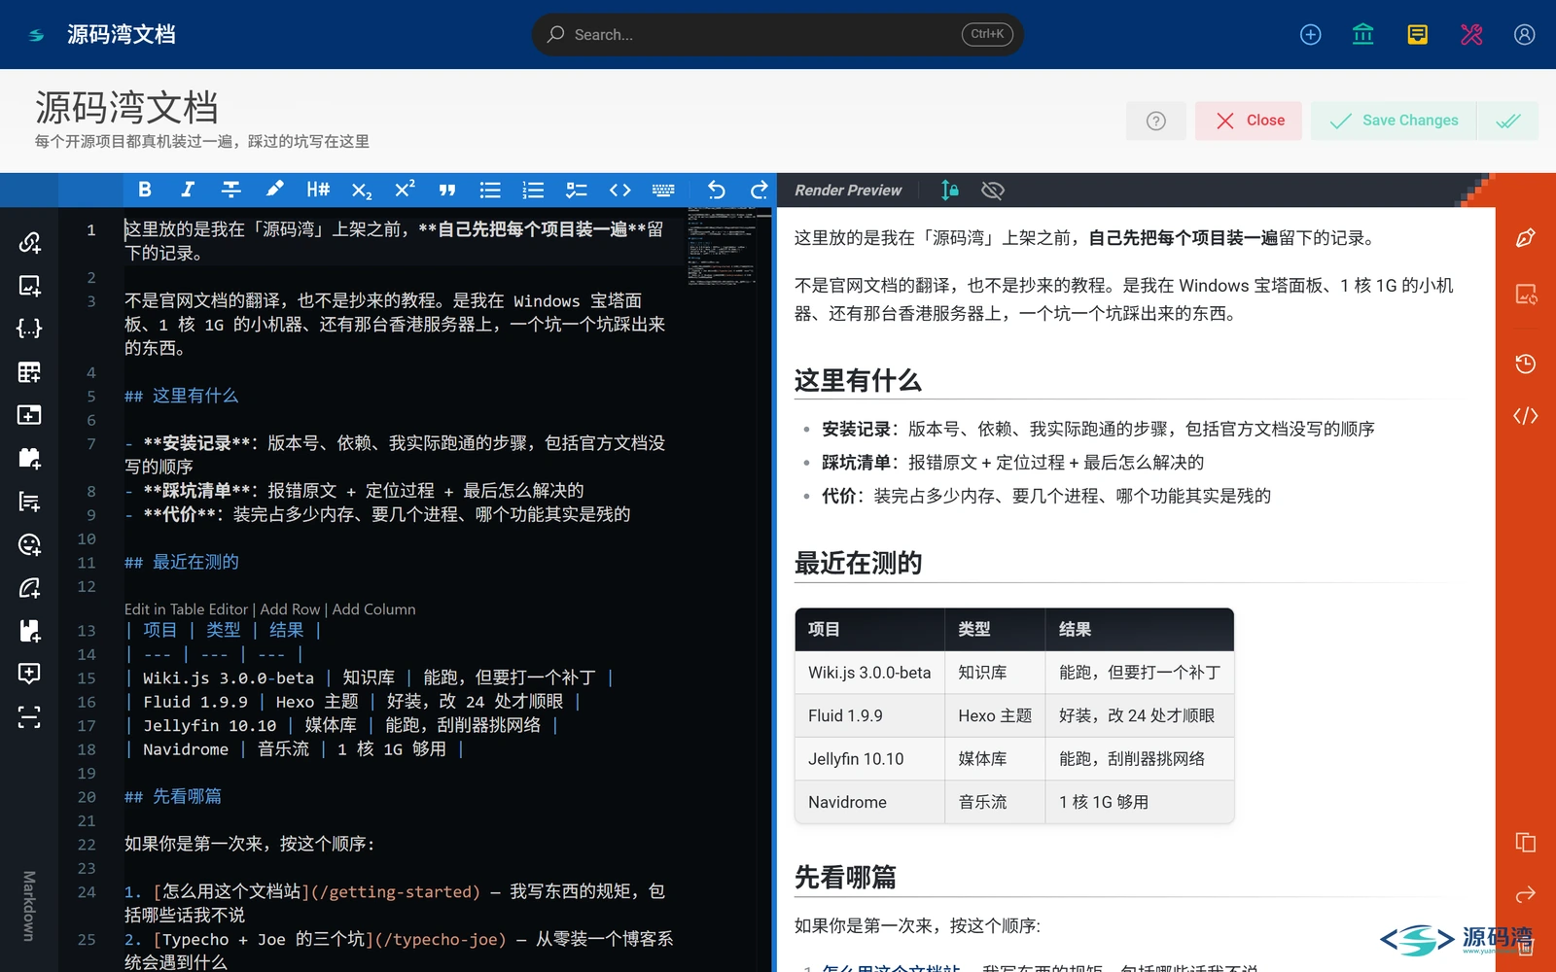The image size is (1556, 972).
Task: Toggle distraction-free mode in the left sidebar
Action: pos(29,717)
